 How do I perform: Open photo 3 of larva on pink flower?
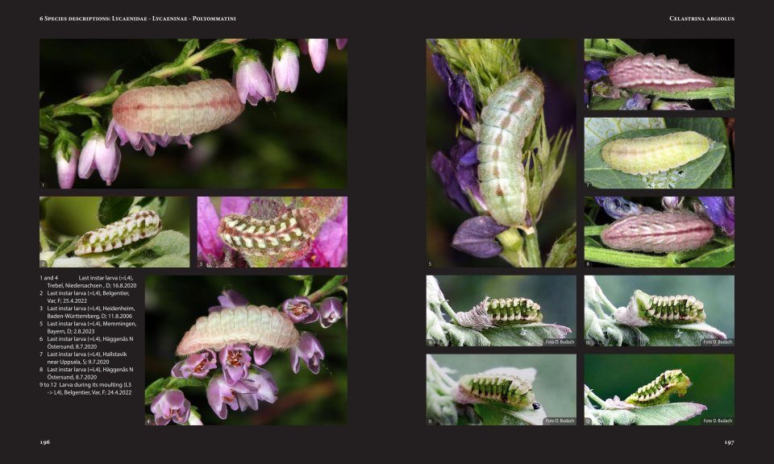[272, 232]
